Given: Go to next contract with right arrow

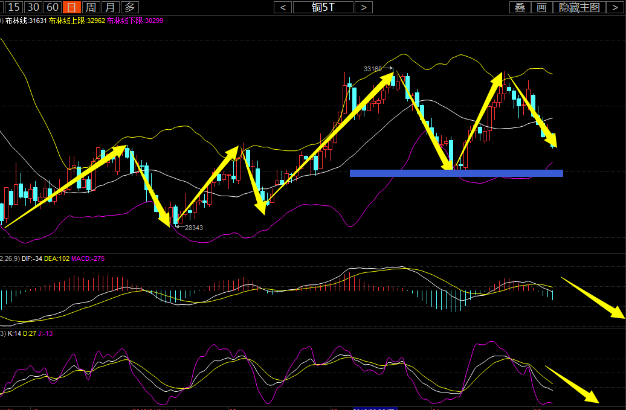Looking at the screenshot, I should coord(363,7).
